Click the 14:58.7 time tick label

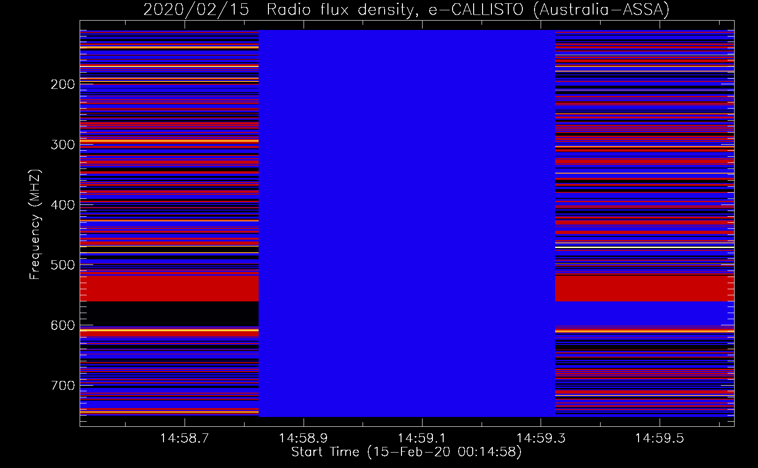[x=185, y=439]
